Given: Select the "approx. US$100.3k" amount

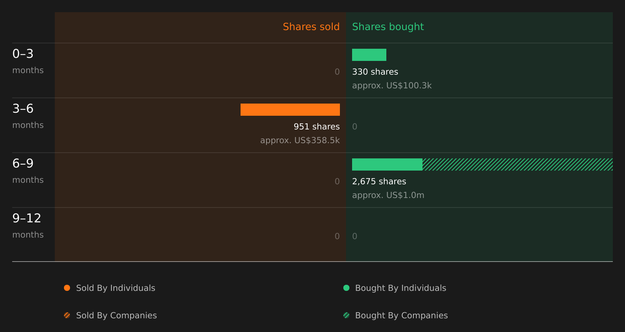Looking at the screenshot, I should (392, 86).
